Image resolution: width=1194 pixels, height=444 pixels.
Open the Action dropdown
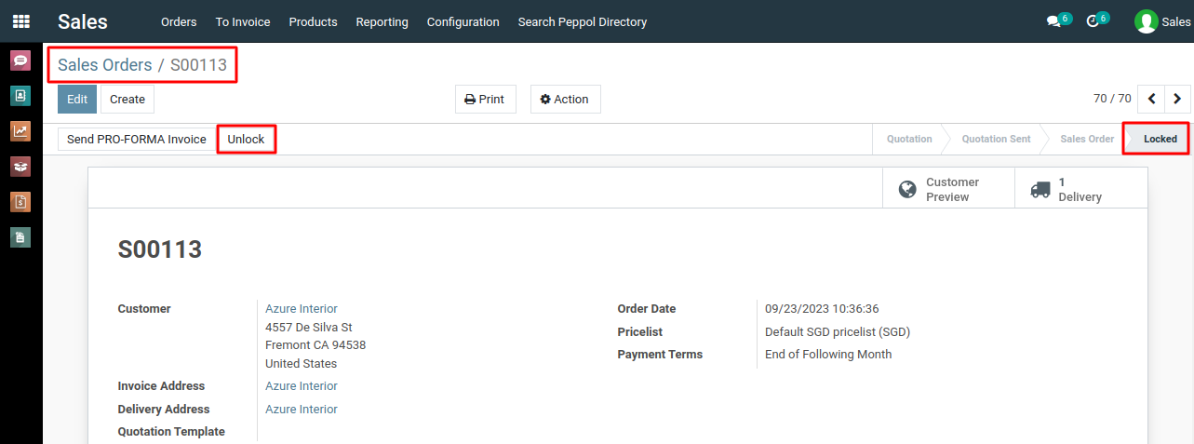coord(565,99)
